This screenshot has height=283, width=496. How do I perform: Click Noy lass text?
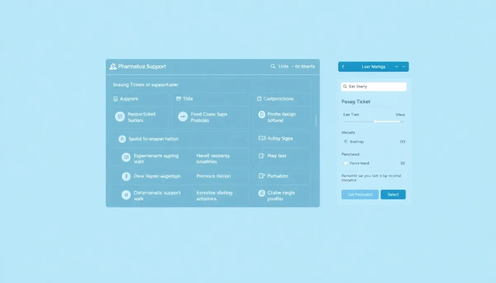point(277,156)
